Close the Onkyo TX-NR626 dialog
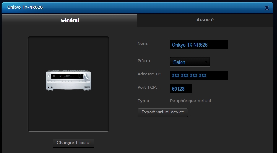Screen dimensions: 277x153 (267, 8)
